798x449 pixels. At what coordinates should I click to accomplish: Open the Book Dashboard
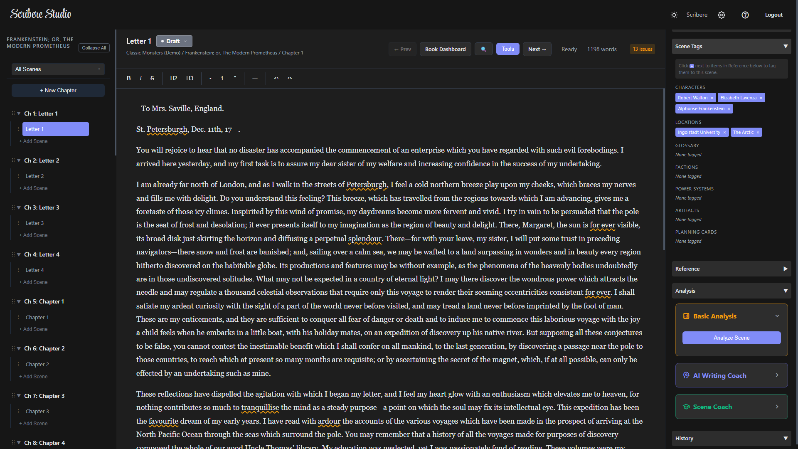(445, 49)
